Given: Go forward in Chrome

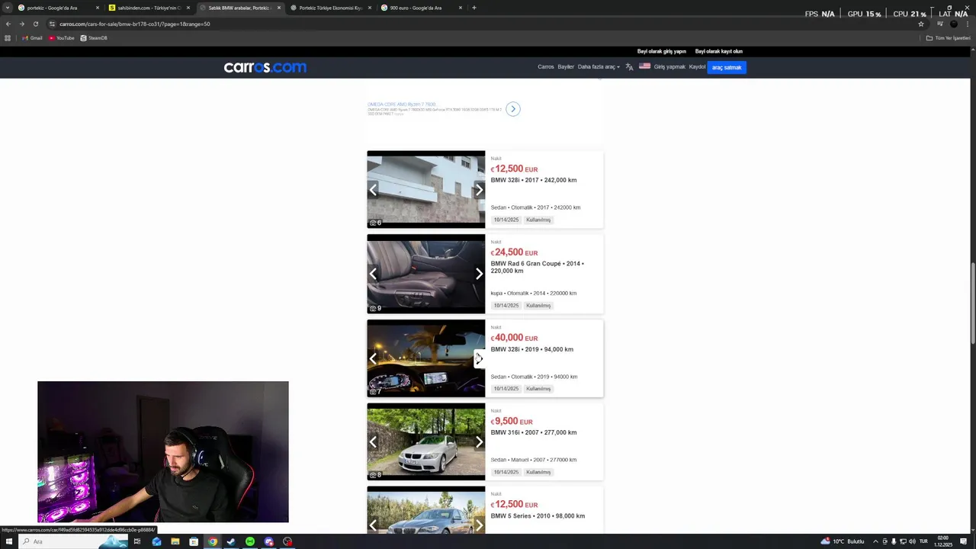Looking at the screenshot, I should [21, 24].
